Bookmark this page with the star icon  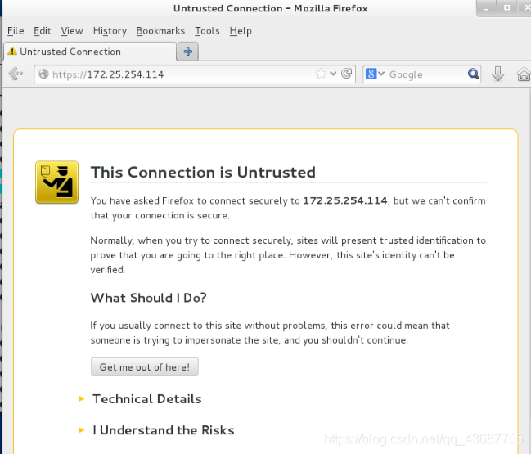pyautogui.click(x=321, y=74)
